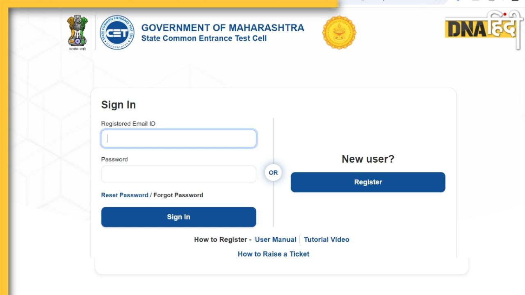
Task: Click the State CET Cell circular logo
Action: [x=117, y=32]
